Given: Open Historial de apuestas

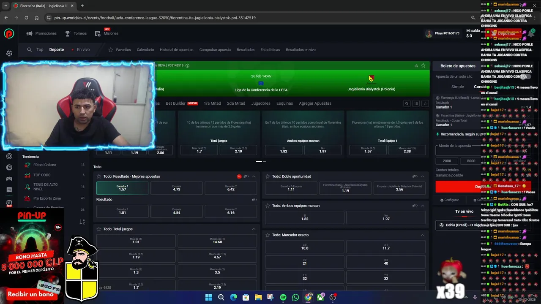Looking at the screenshot, I should tap(176, 49).
